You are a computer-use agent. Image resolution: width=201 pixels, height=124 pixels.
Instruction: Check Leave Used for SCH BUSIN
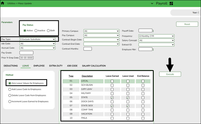[128, 85]
